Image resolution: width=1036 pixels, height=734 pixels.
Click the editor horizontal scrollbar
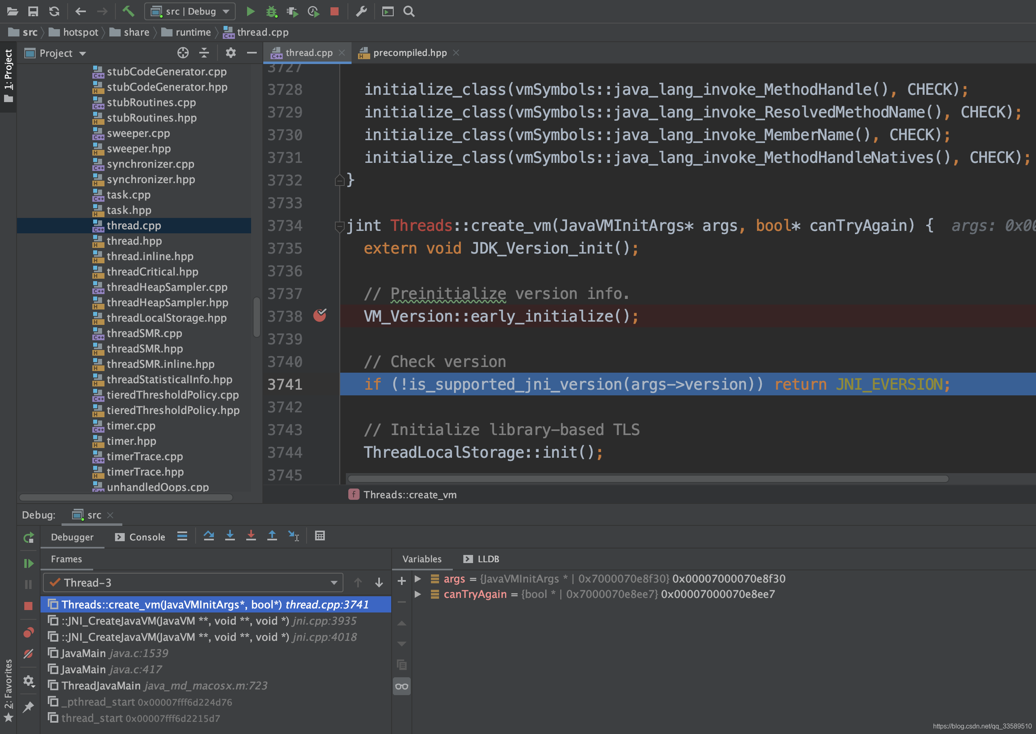[648, 479]
